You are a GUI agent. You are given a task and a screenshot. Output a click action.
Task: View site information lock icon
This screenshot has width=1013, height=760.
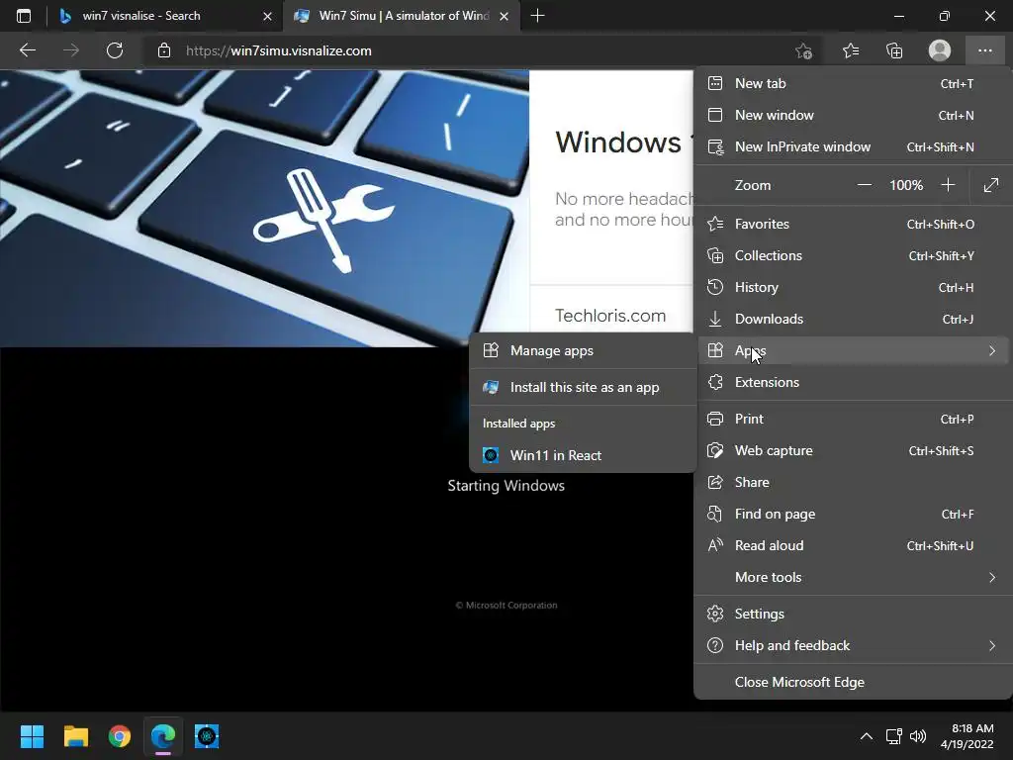click(x=164, y=50)
